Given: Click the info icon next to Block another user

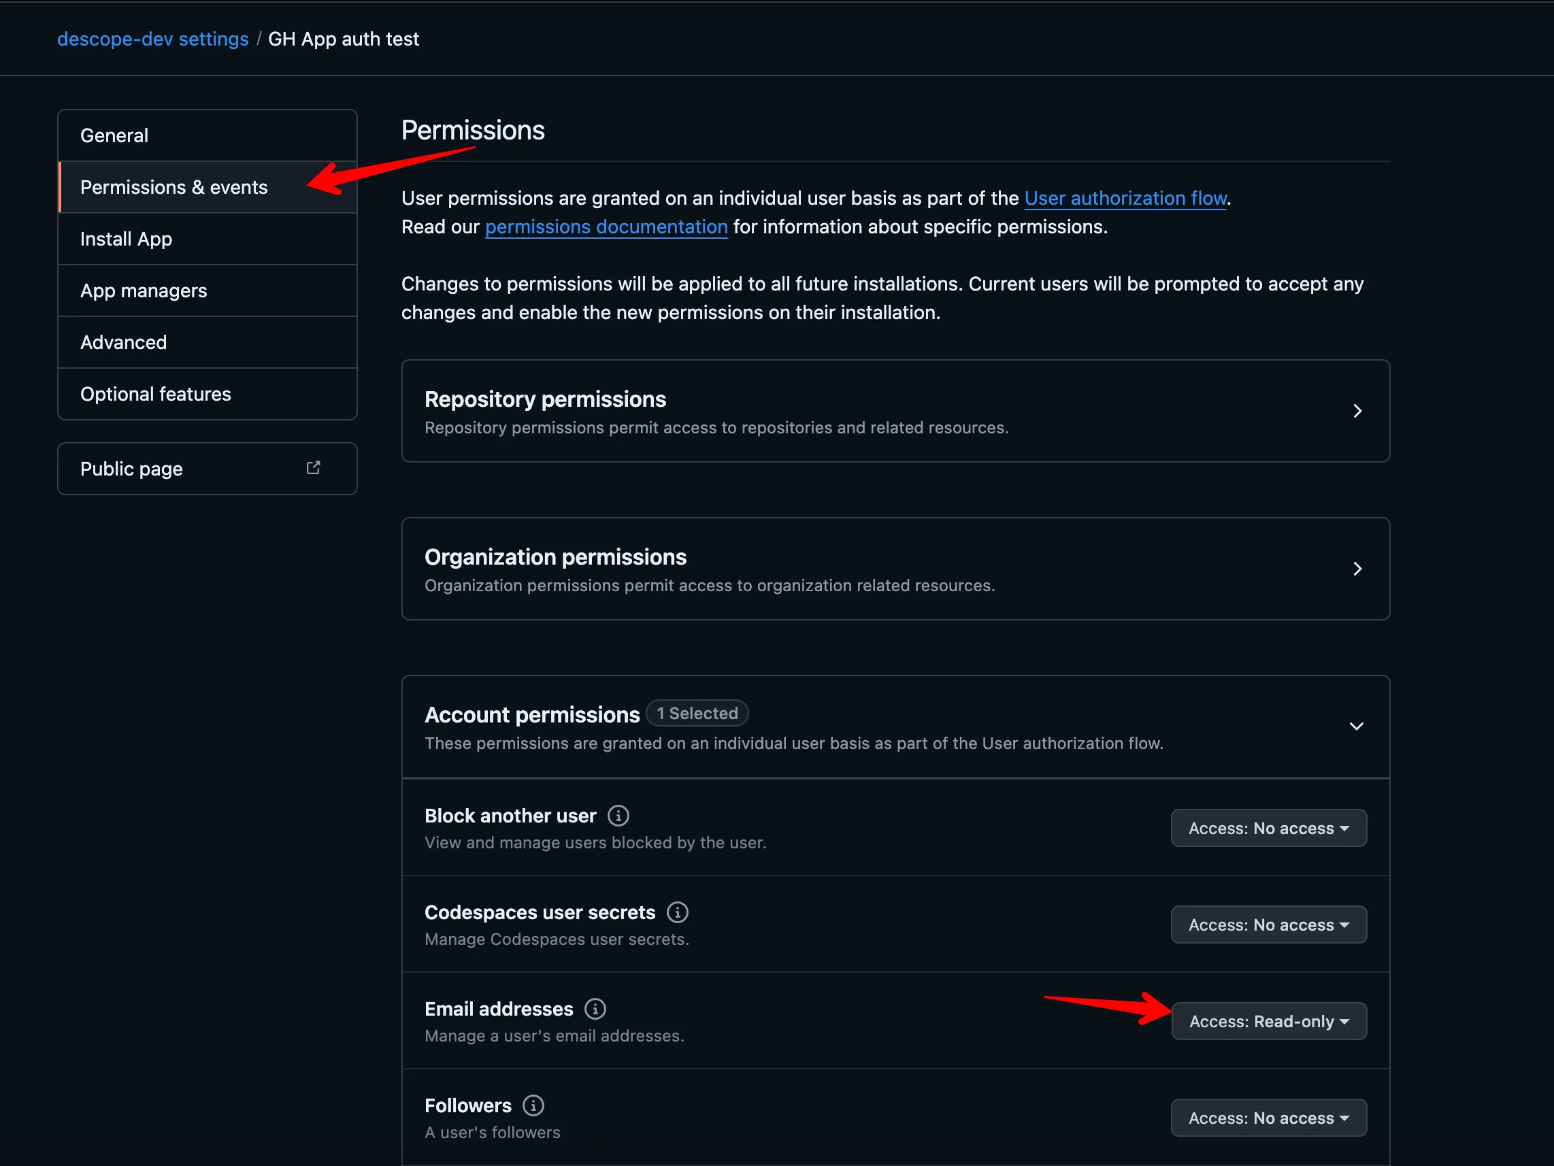Looking at the screenshot, I should (x=618, y=816).
